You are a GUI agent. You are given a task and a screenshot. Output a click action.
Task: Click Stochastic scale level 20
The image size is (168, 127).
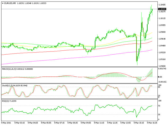159,96
